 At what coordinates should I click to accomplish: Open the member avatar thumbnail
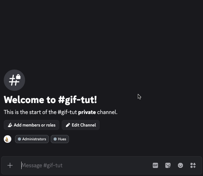[x=8, y=139]
